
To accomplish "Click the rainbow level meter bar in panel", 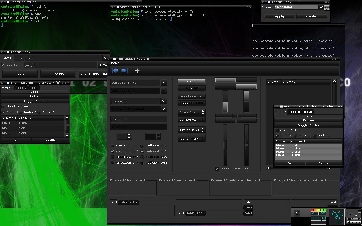I will pos(318,210).
